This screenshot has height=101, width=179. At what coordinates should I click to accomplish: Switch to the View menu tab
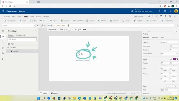pyautogui.click(x=32, y=17)
